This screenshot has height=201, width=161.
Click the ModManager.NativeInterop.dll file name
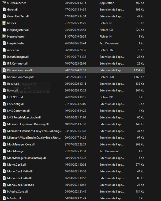[x=27, y=158]
